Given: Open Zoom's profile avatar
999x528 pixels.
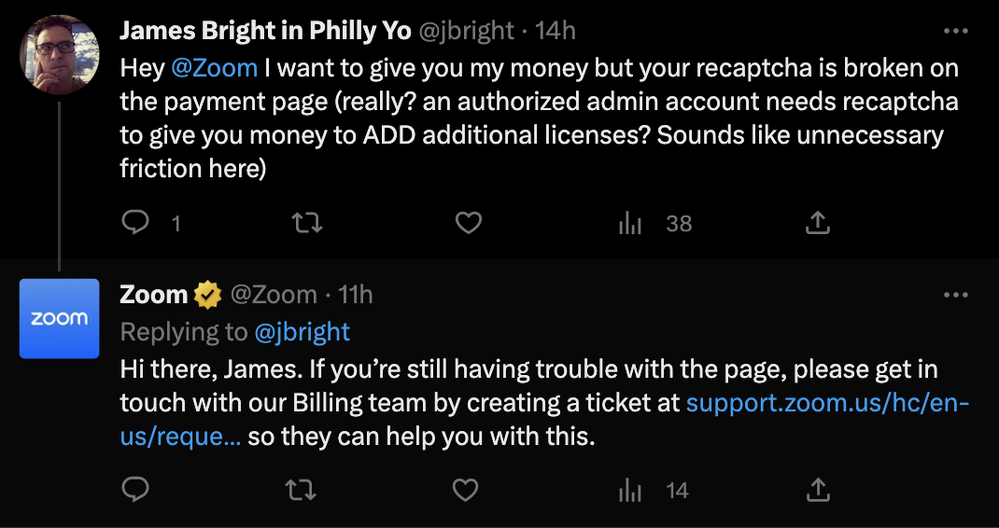Looking at the screenshot, I should (x=60, y=318).
